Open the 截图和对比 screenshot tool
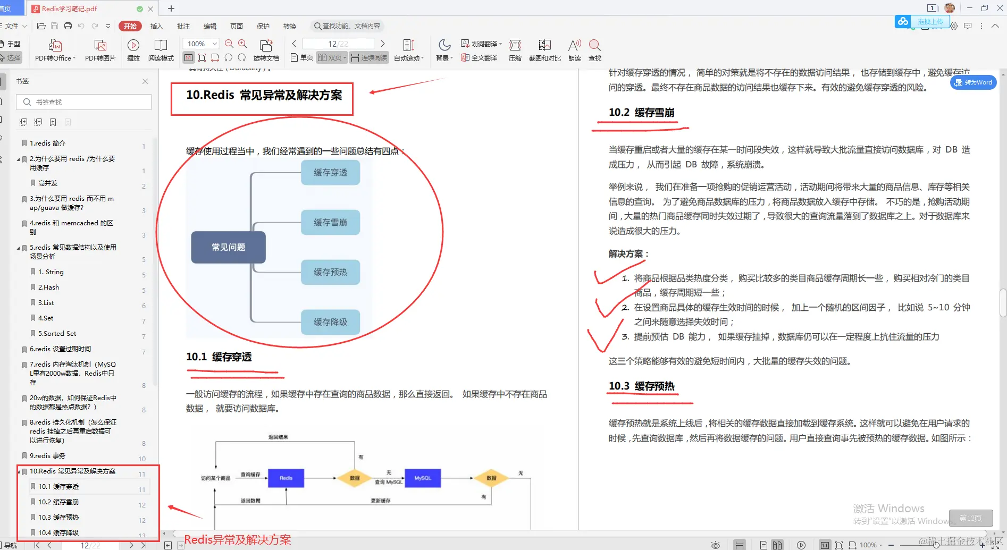Viewport: 1007px width, 550px height. click(544, 50)
